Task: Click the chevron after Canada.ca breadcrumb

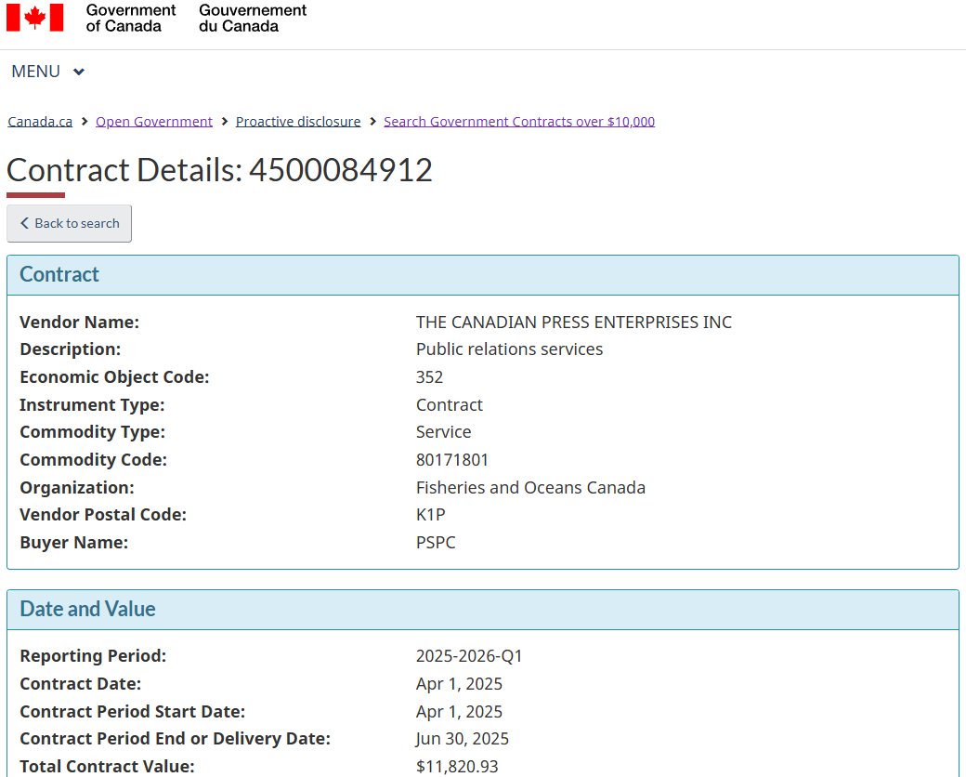Action: [x=85, y=122]
